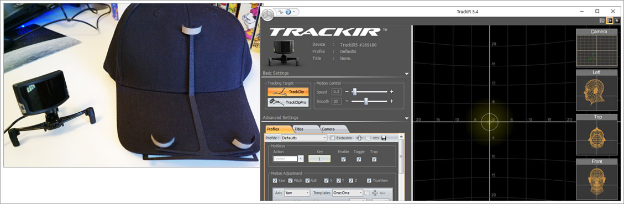The height and width of the screenshot is (204, 624).
Task: Collapse the Advanced Settings section arrow
Action: pos(406,118)
